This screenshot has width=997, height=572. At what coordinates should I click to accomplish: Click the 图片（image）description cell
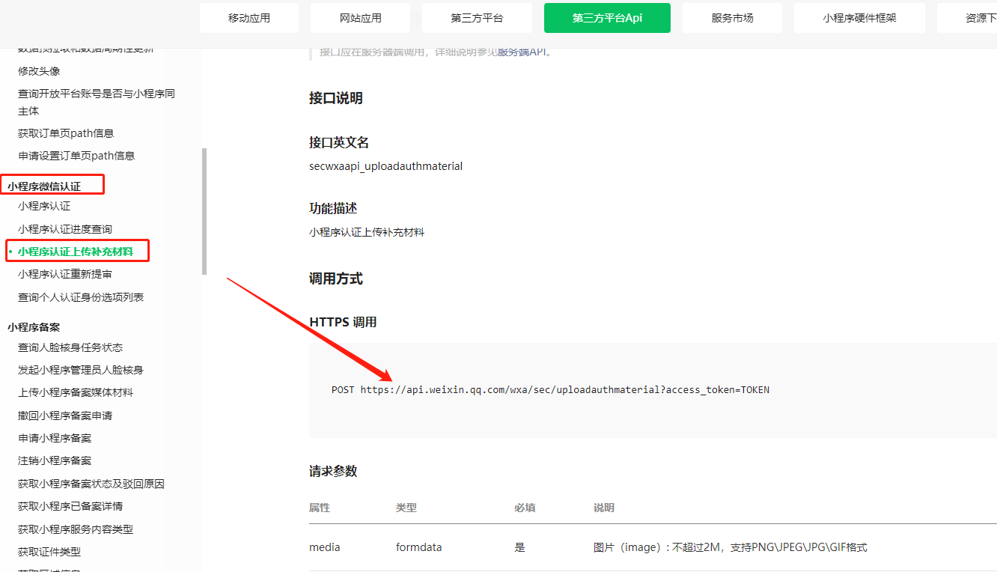[731, 547]
